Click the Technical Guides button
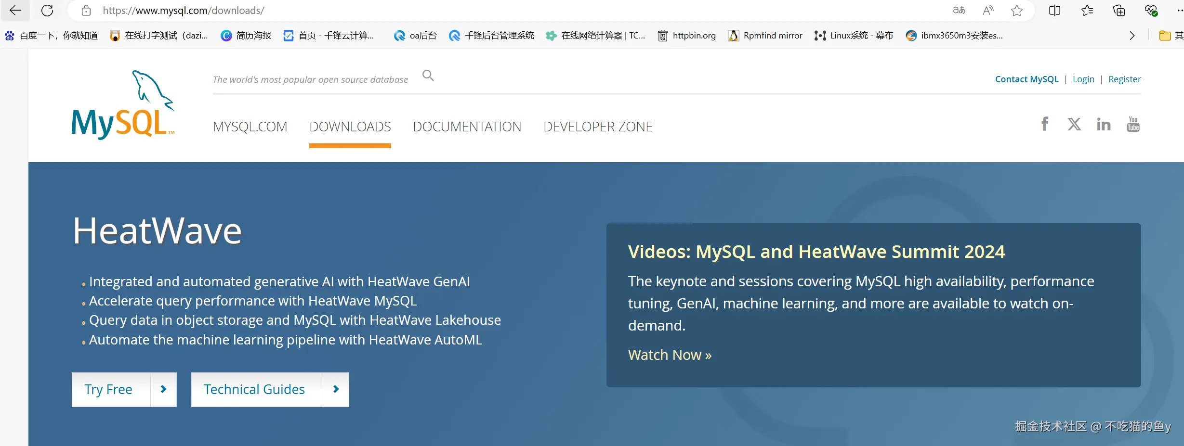The image size is (1184, 446). [270, 389]
